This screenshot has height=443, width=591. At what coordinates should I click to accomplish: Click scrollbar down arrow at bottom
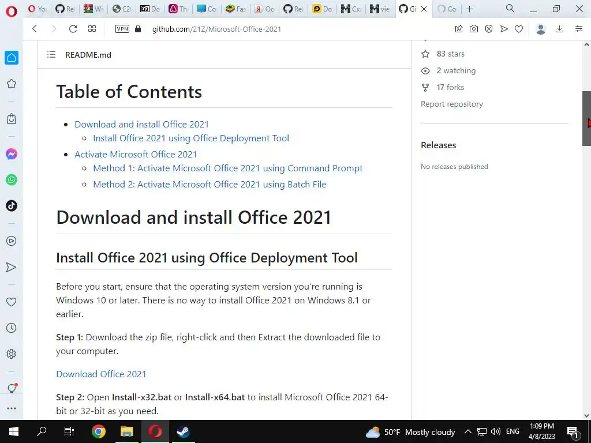pyautogui.click(x=586, y=415)
